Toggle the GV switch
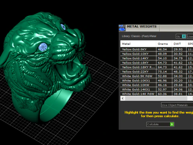193x145 pixels. [181, 36]
